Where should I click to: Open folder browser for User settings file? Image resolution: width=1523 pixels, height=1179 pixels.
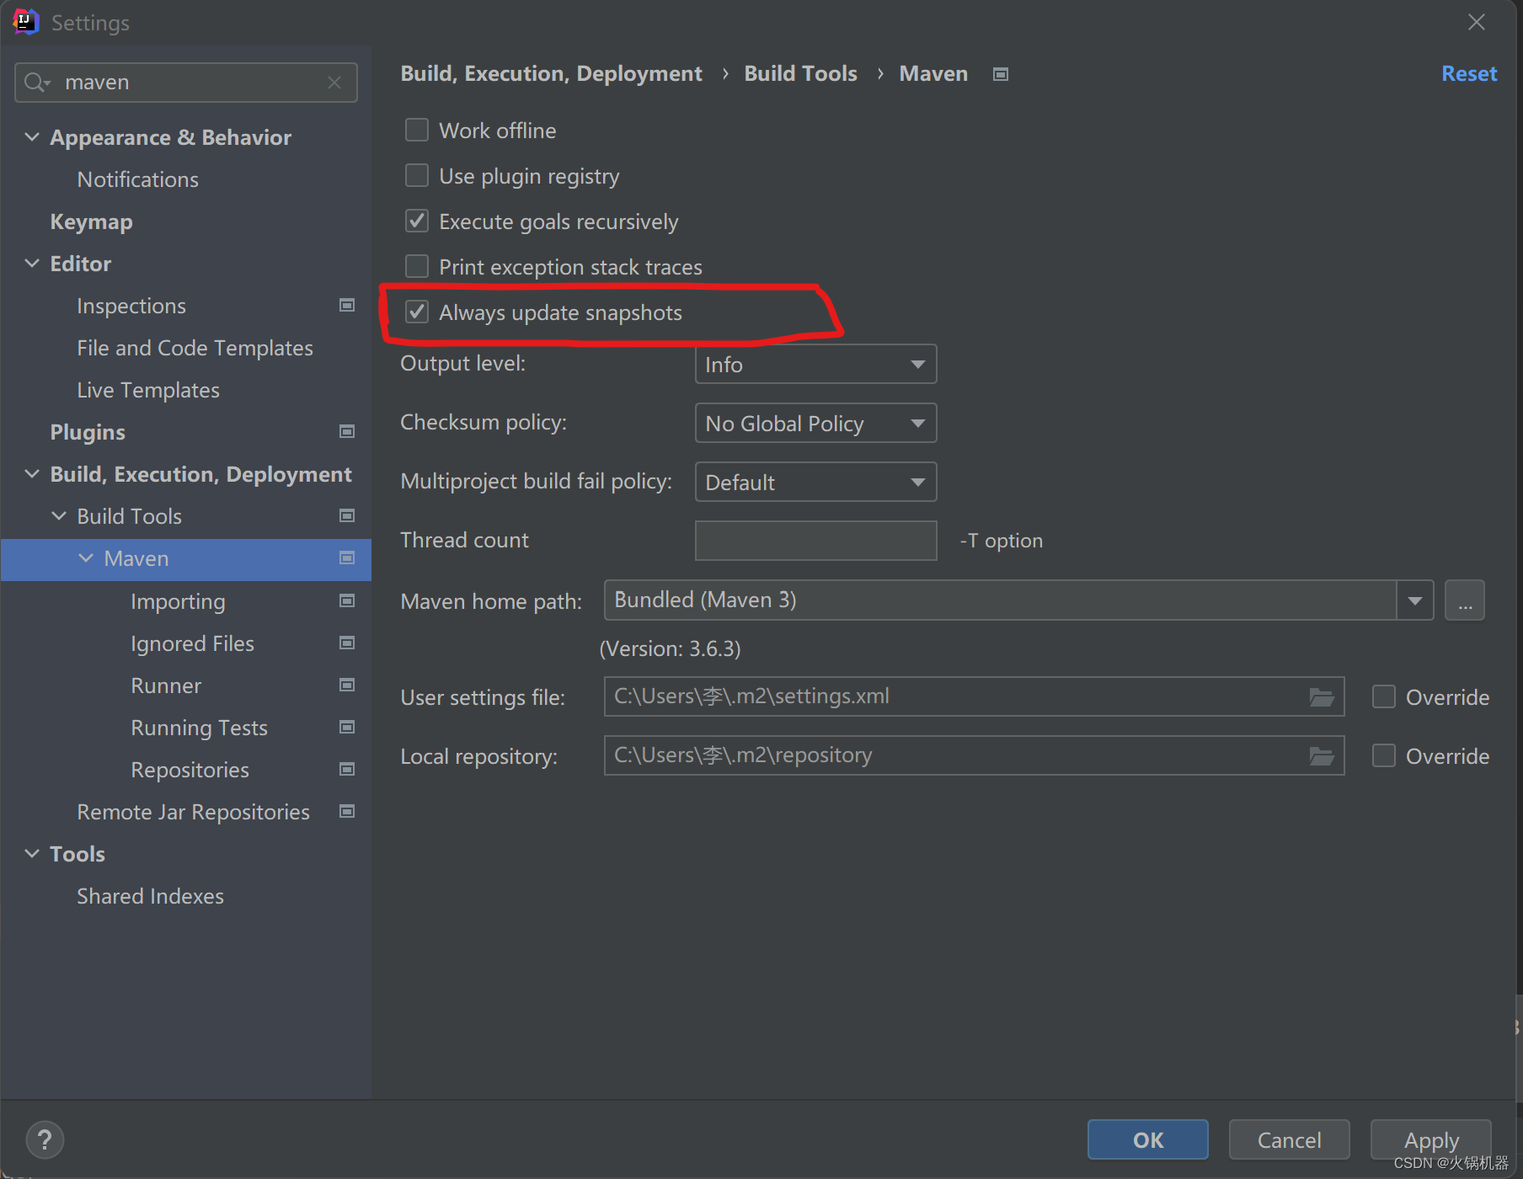click(x=1322, y=696)
